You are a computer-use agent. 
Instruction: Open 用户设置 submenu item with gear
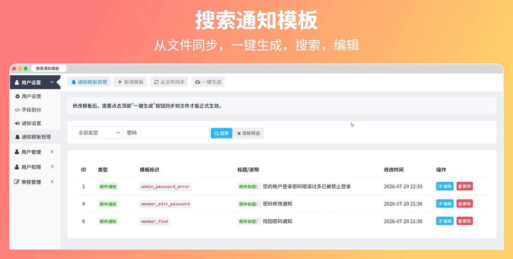tap(35, 96)
